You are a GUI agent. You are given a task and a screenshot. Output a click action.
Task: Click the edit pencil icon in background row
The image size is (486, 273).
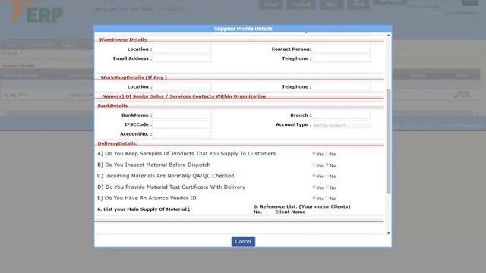click(457, 94)
